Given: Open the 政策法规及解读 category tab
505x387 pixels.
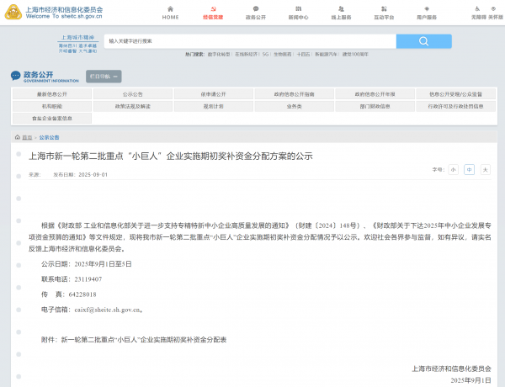Looking at the screenshot, I should point(133,106).
